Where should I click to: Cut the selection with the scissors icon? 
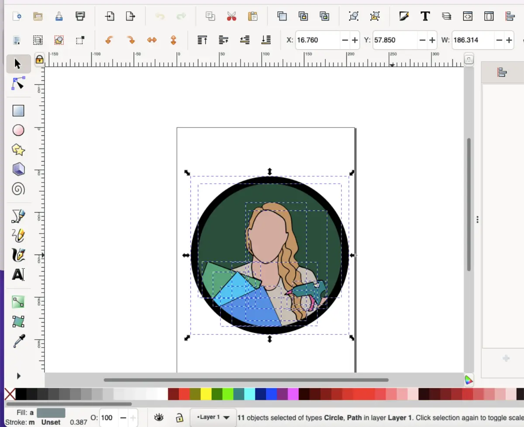[x=231, y=17]
